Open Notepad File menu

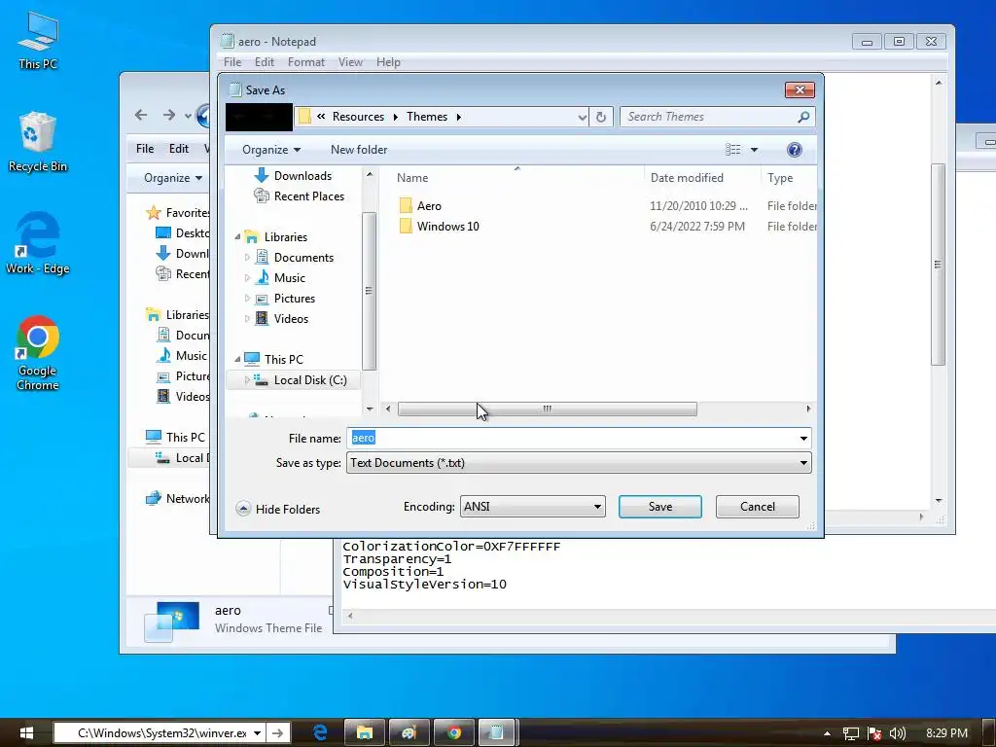(232, 62)
